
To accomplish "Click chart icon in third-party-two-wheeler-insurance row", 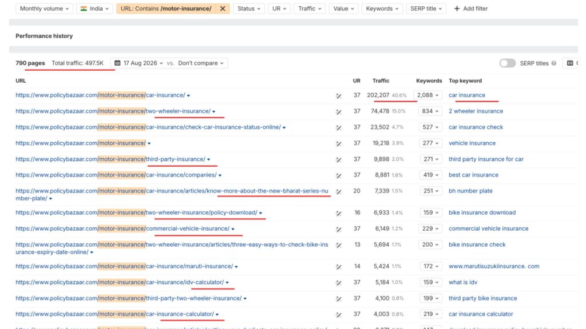I will click(x=339, y=299).
